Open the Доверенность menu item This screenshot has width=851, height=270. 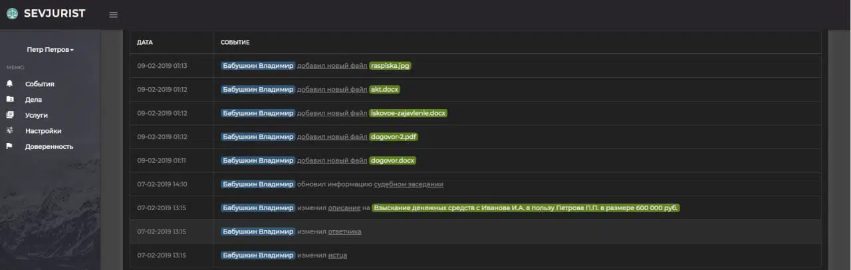coord(49,146)
